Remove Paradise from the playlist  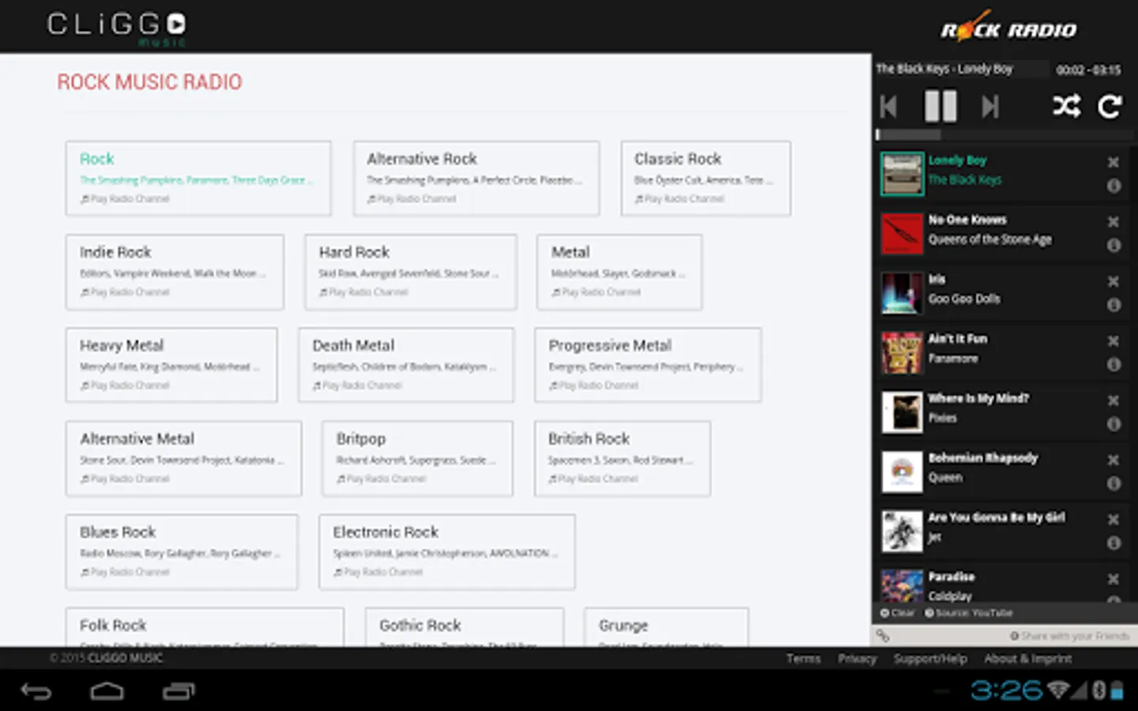(x=1114, y=579)
